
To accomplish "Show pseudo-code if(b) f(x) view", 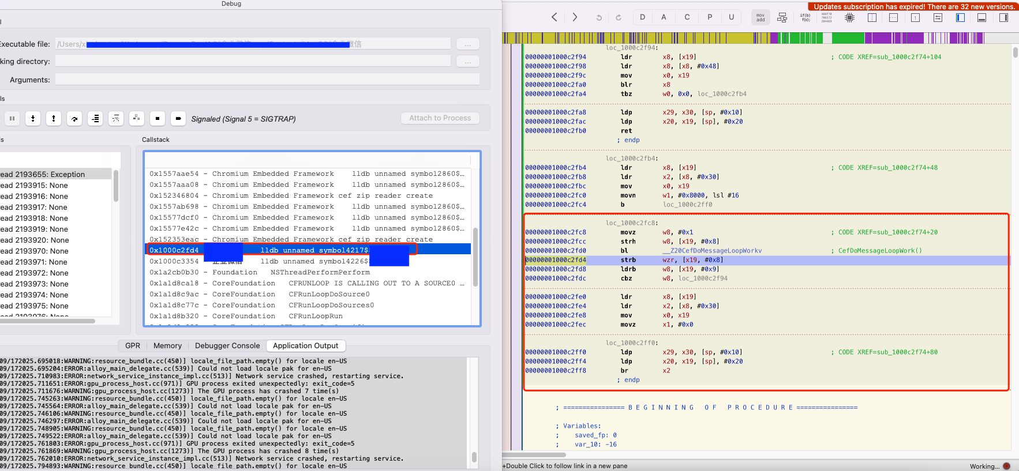I will (805, 18).
